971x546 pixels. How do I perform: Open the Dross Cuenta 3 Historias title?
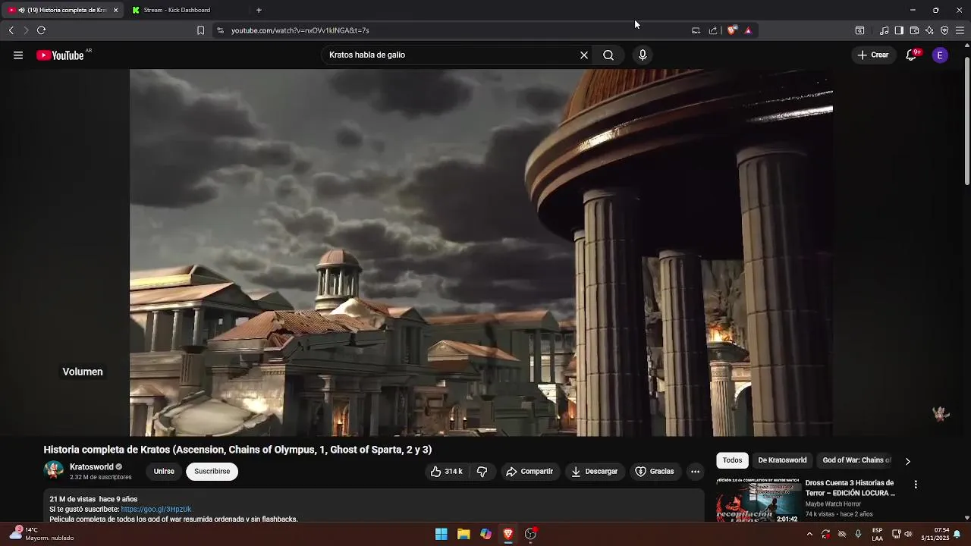[x=850, y=488]
